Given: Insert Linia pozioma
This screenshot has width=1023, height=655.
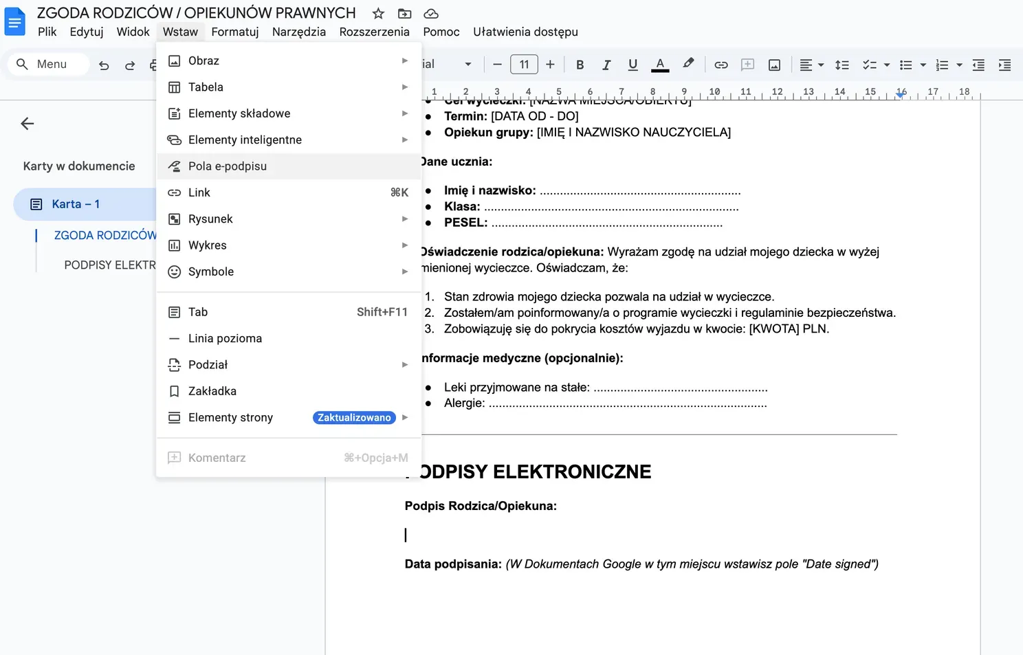Looking at the screenshot, I should click(x=289, y=338).
